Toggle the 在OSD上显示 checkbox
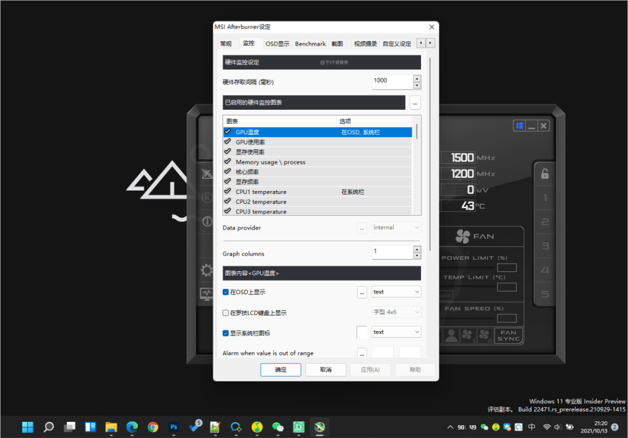The height and width of the screenshot is (438, 628). (x=226, y=292)
